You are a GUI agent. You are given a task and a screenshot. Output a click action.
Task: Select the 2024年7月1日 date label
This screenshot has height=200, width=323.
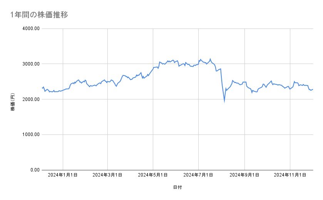pos(198,175)
